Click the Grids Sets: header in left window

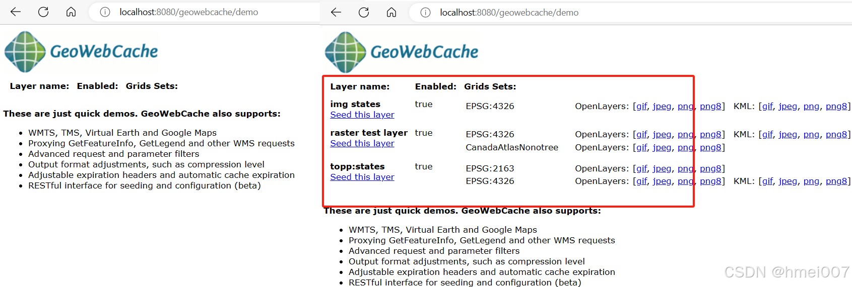click(x=152, y=86)
